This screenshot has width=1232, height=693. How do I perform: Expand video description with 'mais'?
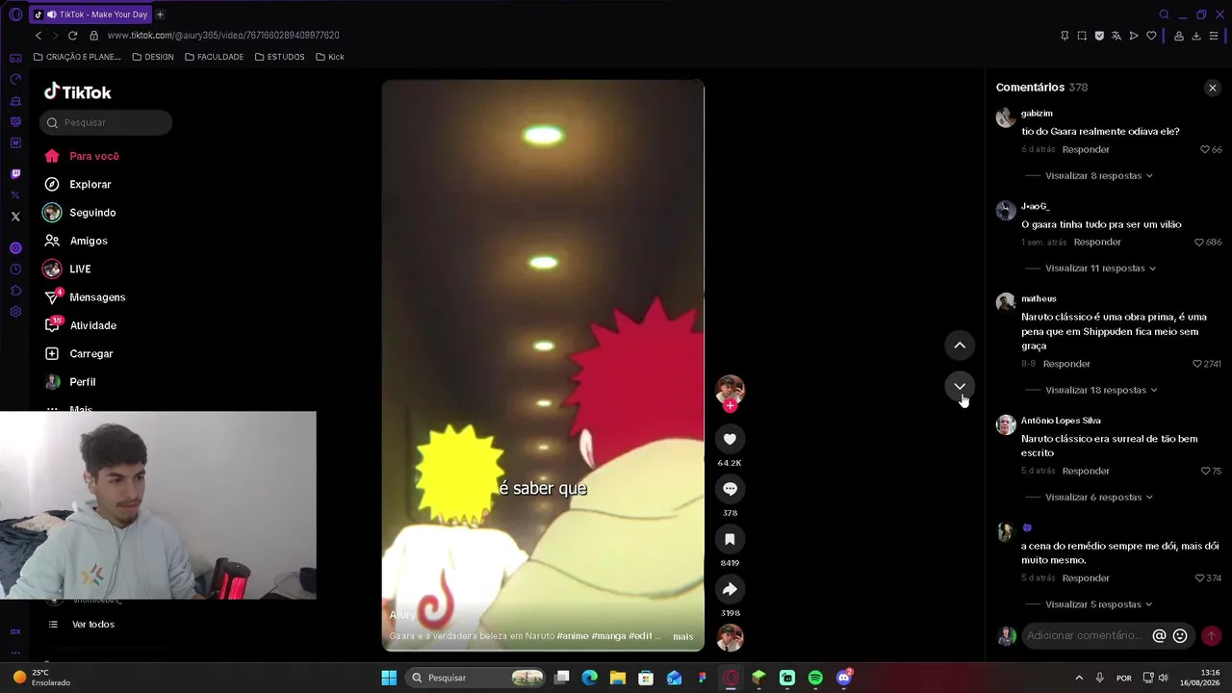[682, 636]
